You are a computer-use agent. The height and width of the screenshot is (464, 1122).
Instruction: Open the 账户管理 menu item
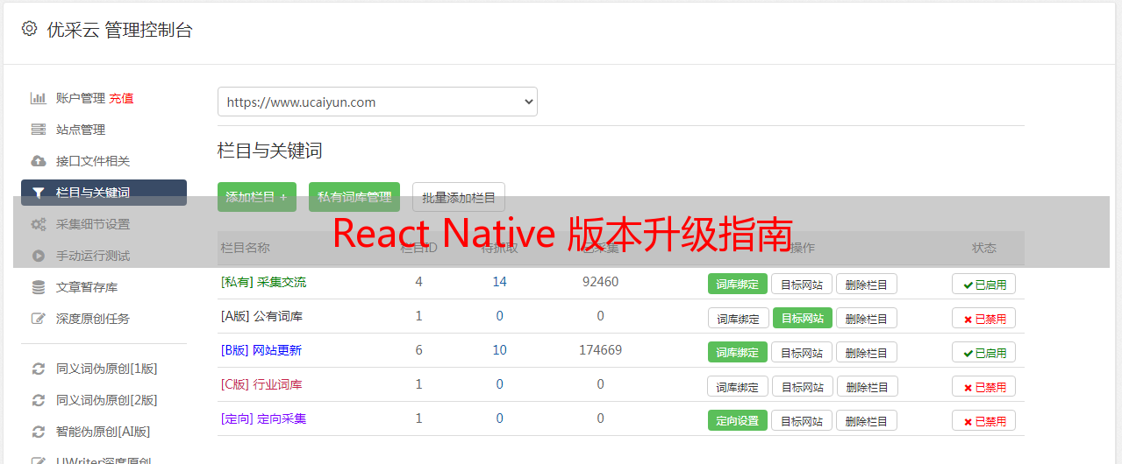point(81,98)
